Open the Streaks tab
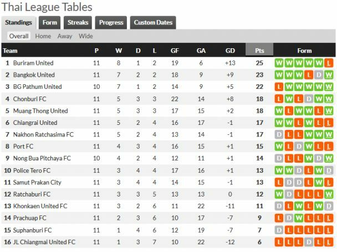The height and width of the screenshot is (252, 337). [x=78, y=23]
